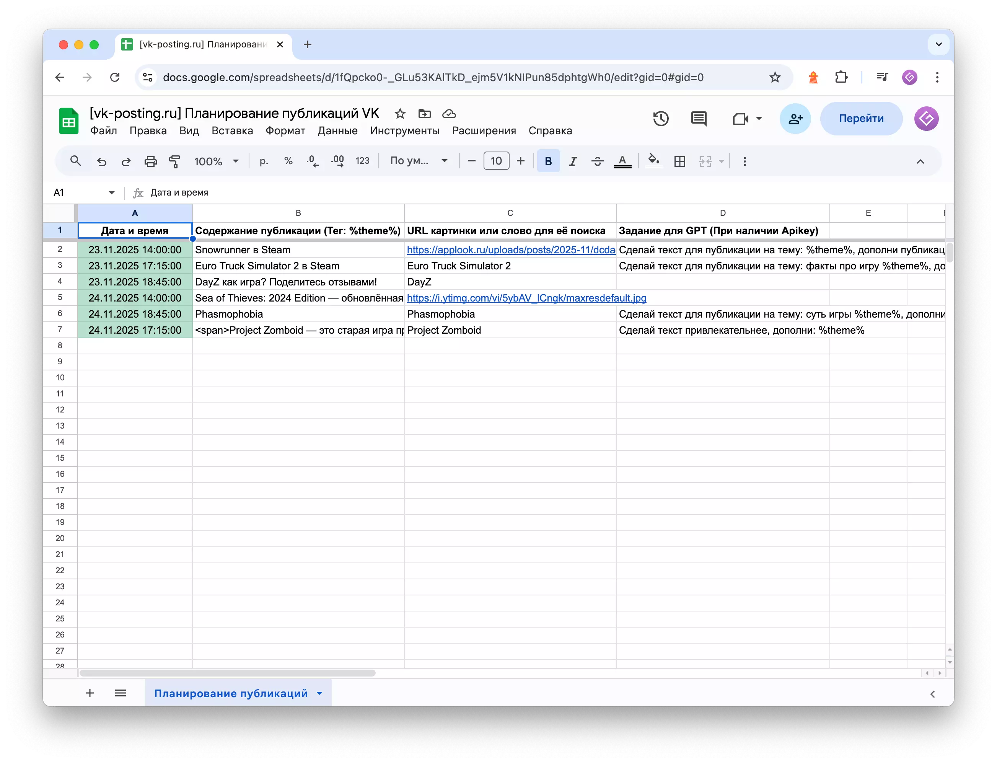Open the Формат menu

(x=285, y=131)
